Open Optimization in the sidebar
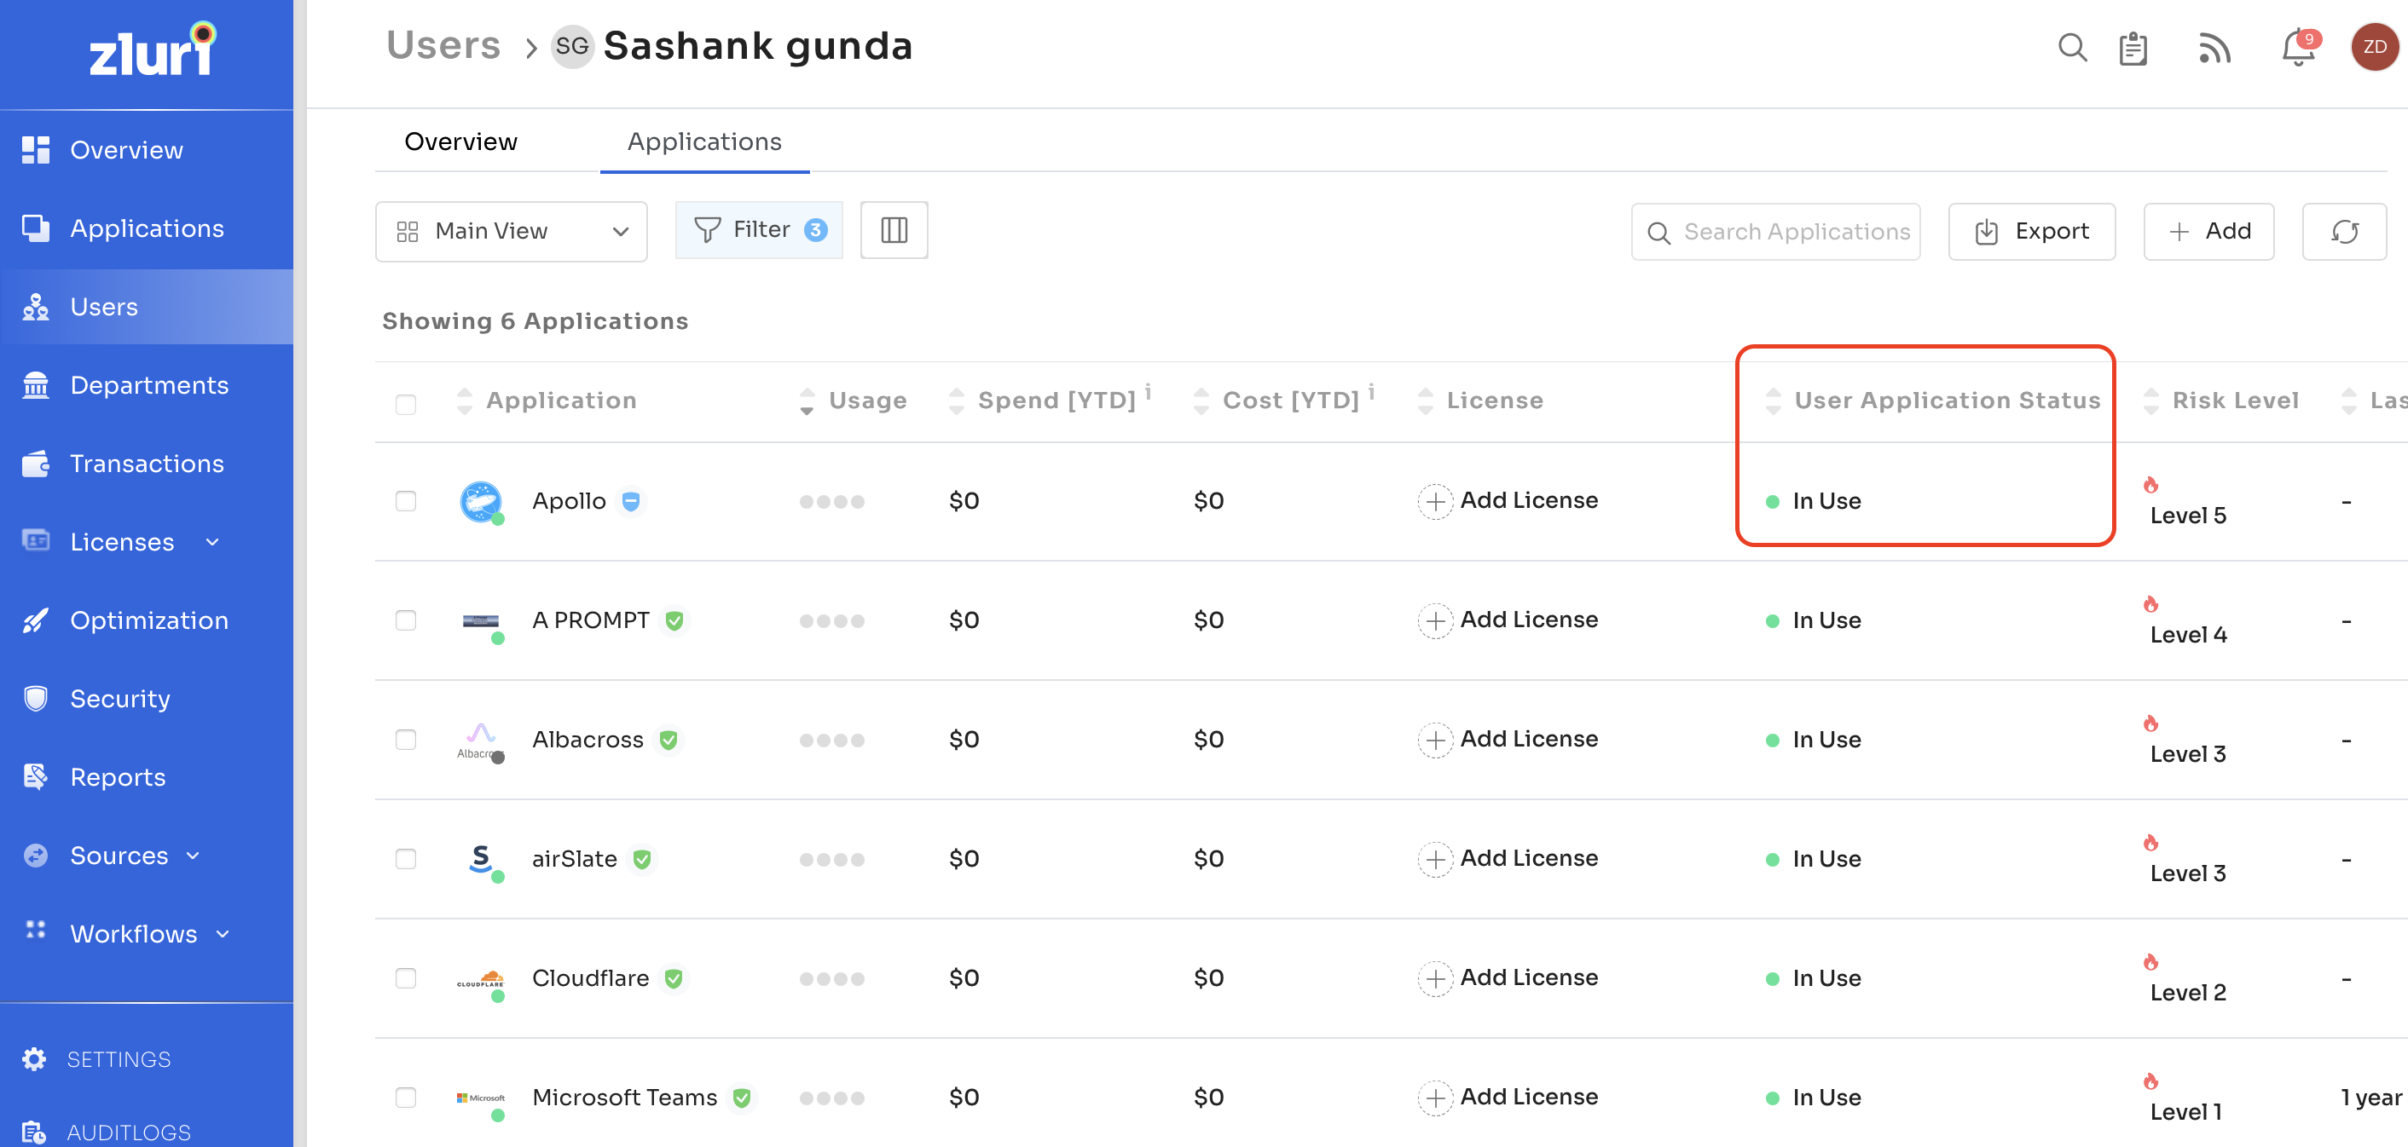Screen dimensions: 2408x1147 pos(148,620)
